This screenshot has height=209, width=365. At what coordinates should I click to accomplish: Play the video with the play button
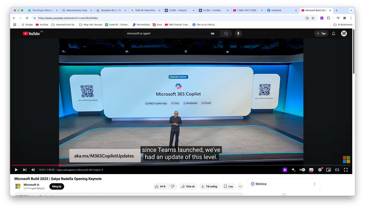[16, 170]
